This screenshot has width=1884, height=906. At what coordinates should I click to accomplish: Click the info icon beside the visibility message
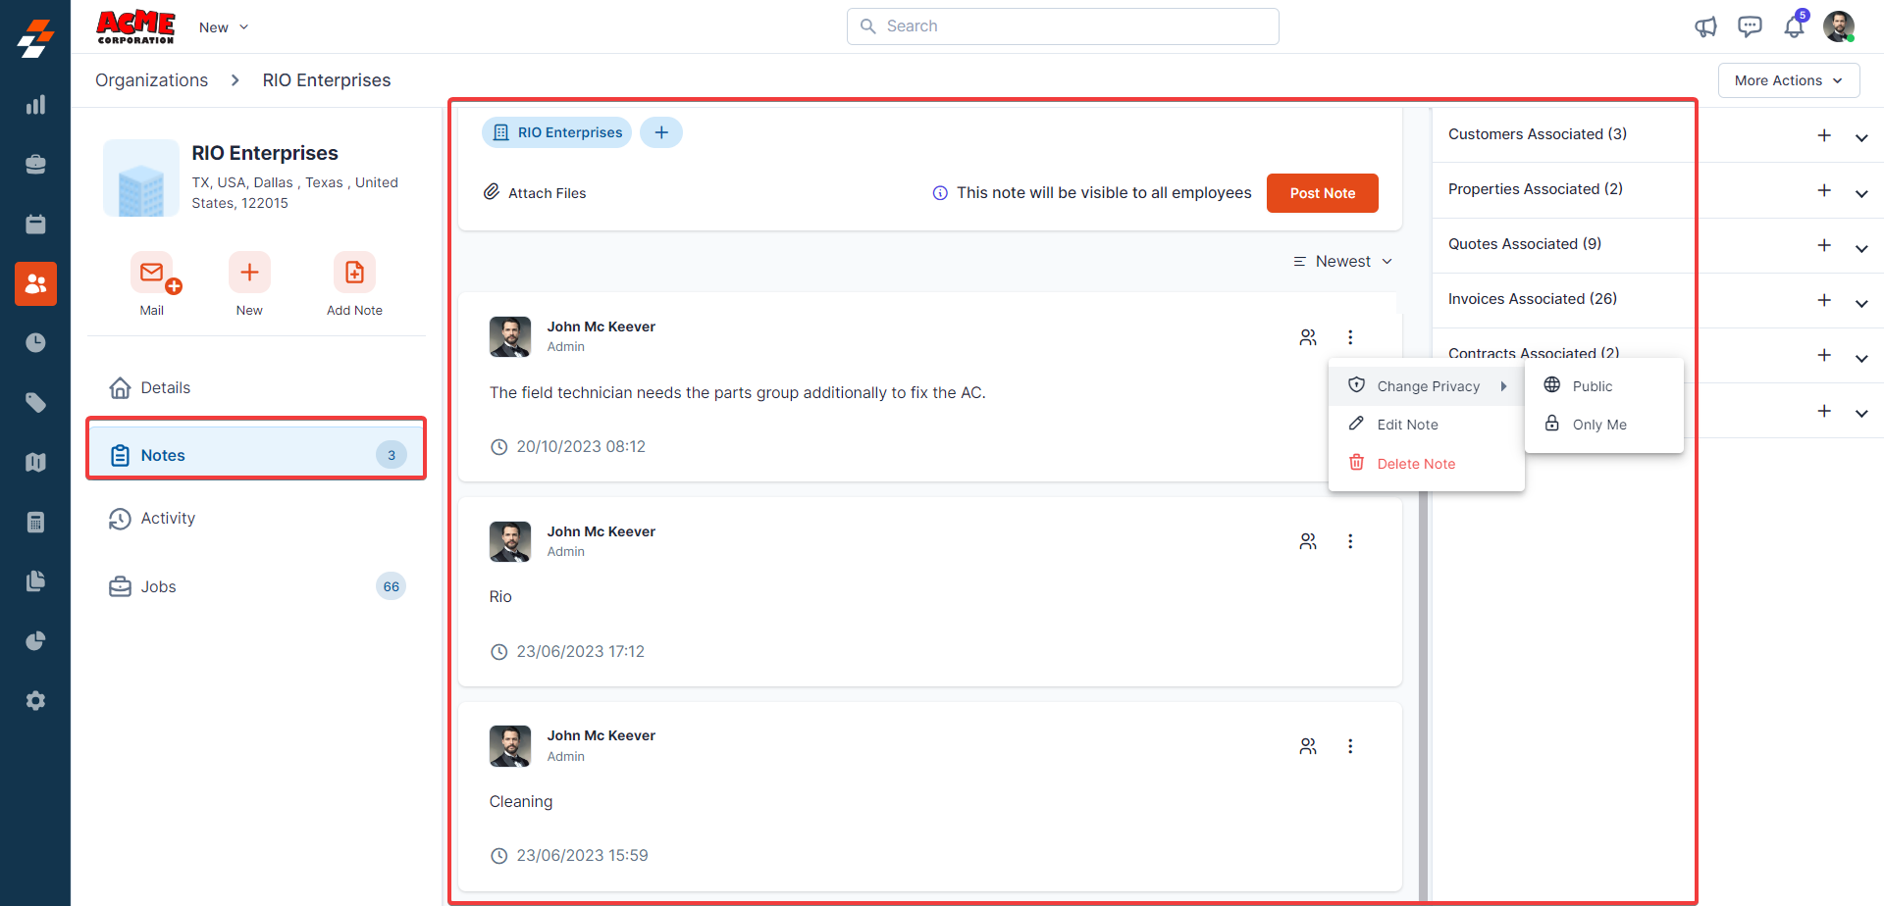point(940,193)
